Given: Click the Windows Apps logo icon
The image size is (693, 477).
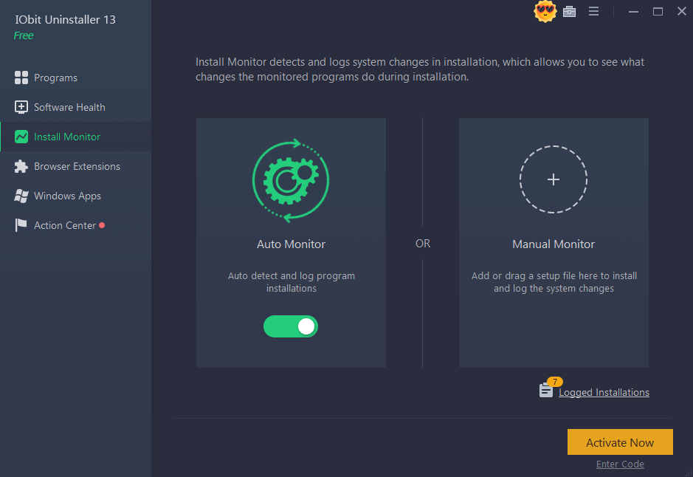Looking at the screenshot, I should [21, 196].
